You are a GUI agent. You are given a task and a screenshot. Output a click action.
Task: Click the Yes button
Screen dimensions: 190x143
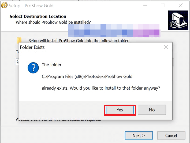pyautogui.click(x=120, y=110)
